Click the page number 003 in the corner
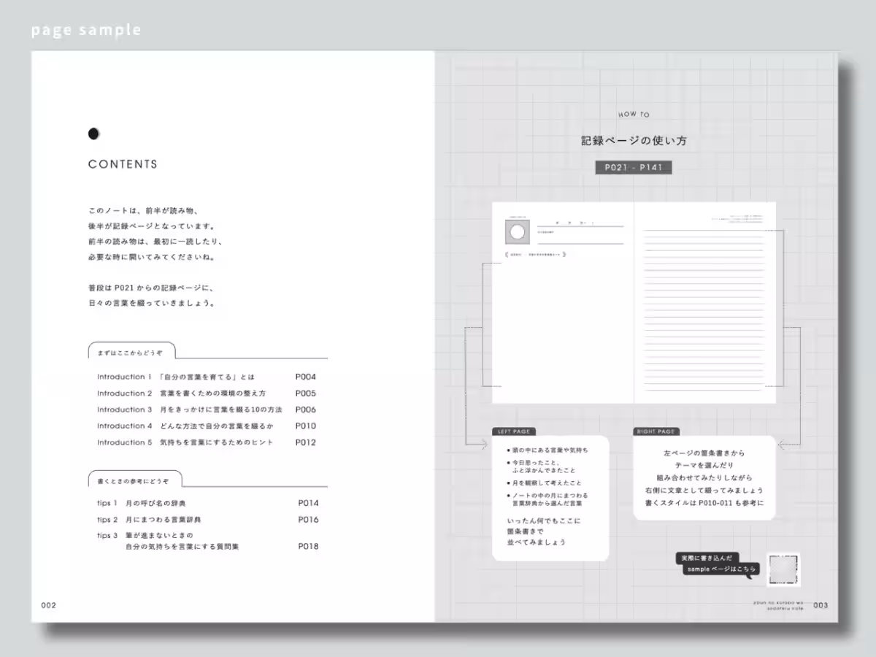The height and width of the screenshot is (657, 876). pyautogui.click(x=821, y=605)
